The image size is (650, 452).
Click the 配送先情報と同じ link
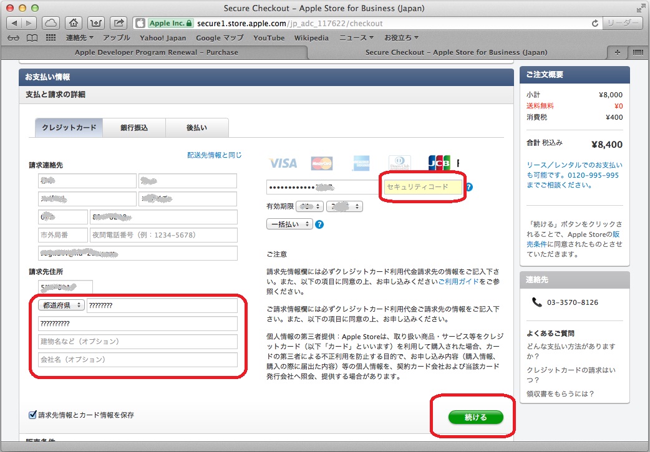tap(214, 155)
